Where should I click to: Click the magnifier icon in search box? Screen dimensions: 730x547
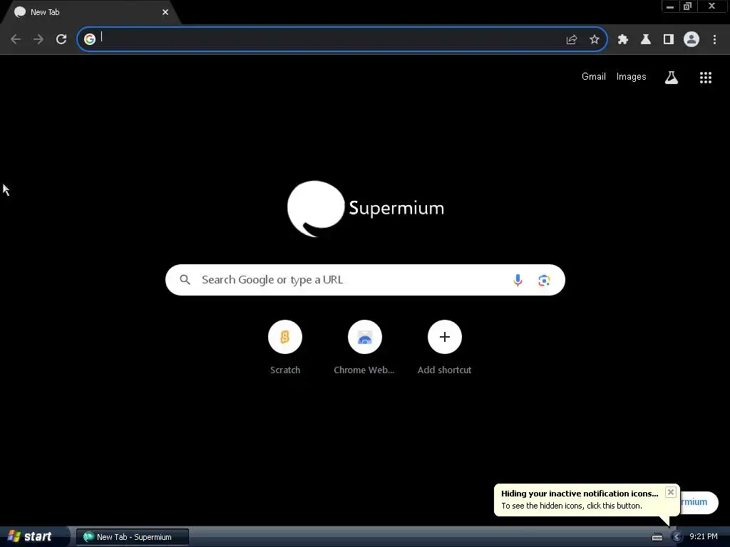click(x=185, y=279)
